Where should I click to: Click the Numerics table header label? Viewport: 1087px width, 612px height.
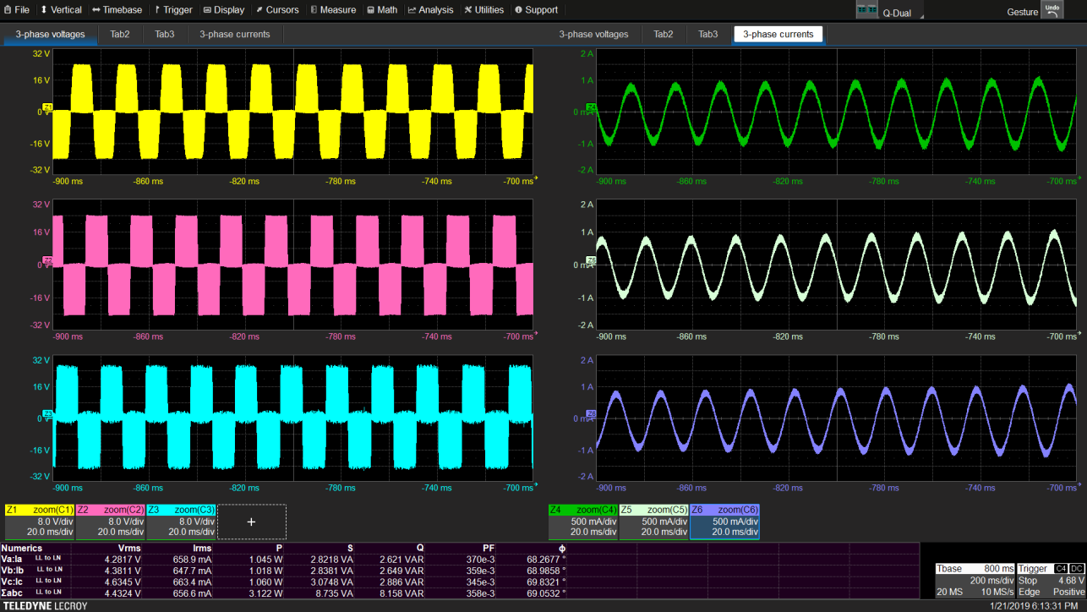point(22,548)
